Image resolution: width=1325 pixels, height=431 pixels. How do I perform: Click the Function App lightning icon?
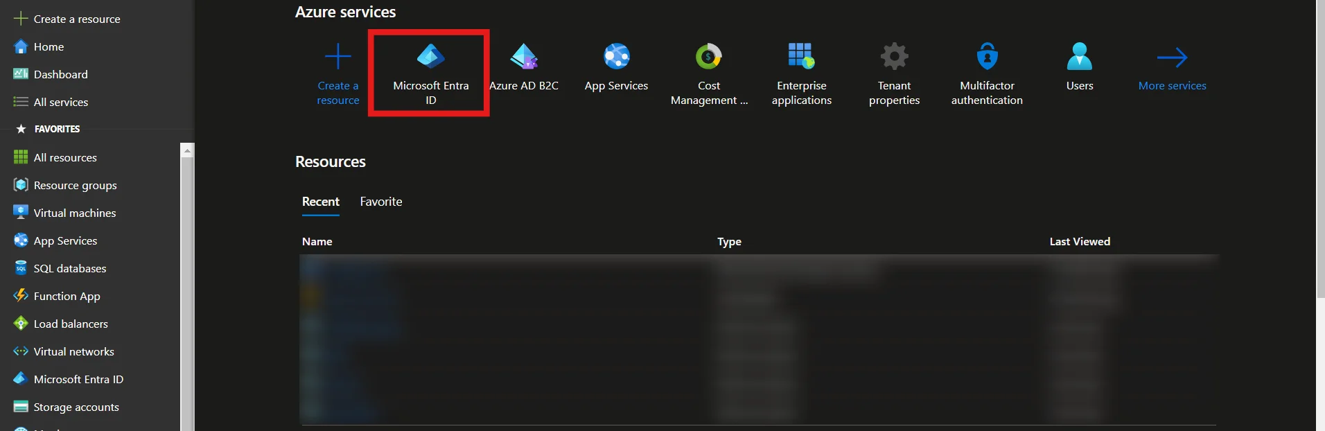[21, 296]
